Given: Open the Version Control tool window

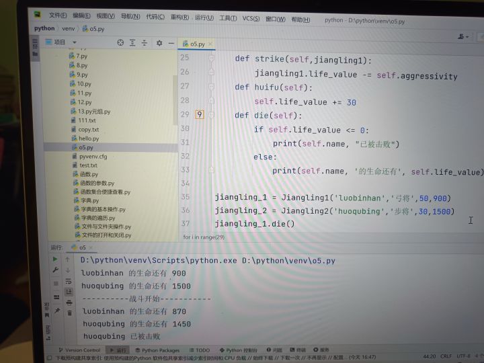Looking at the screenshot, I should (79, 350).
